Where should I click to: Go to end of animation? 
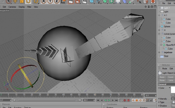click(x=116, y=100)
